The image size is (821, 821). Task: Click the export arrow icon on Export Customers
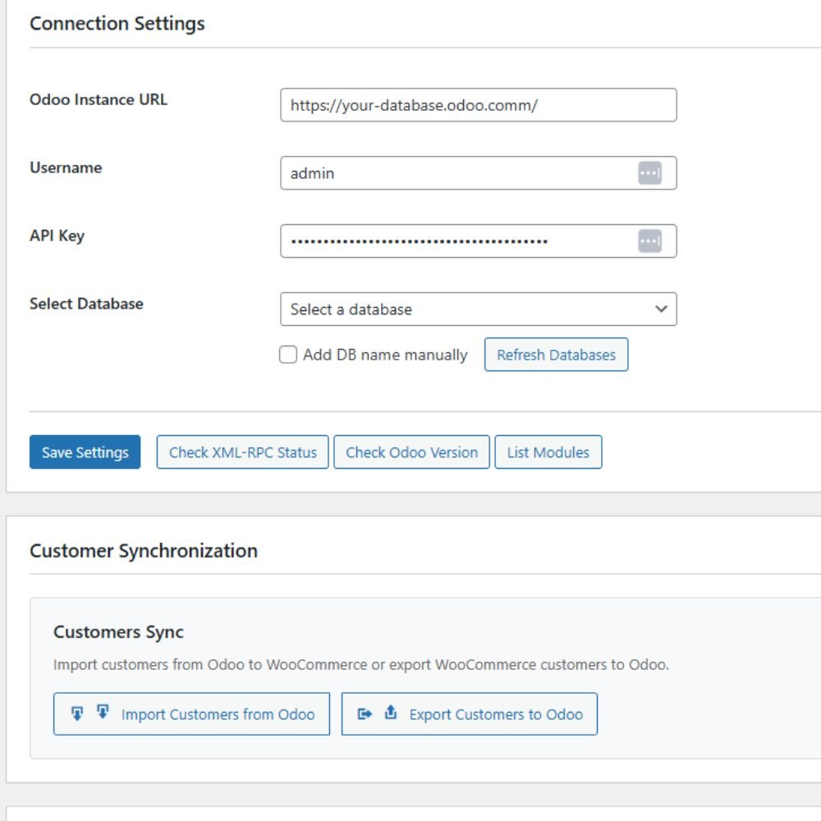pos(365,714)
